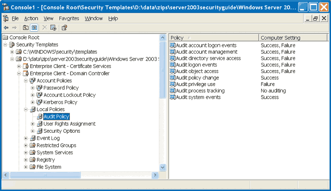331x191 pixels.
Task: Click the Event Log node icon
Action: pos(32,138)
